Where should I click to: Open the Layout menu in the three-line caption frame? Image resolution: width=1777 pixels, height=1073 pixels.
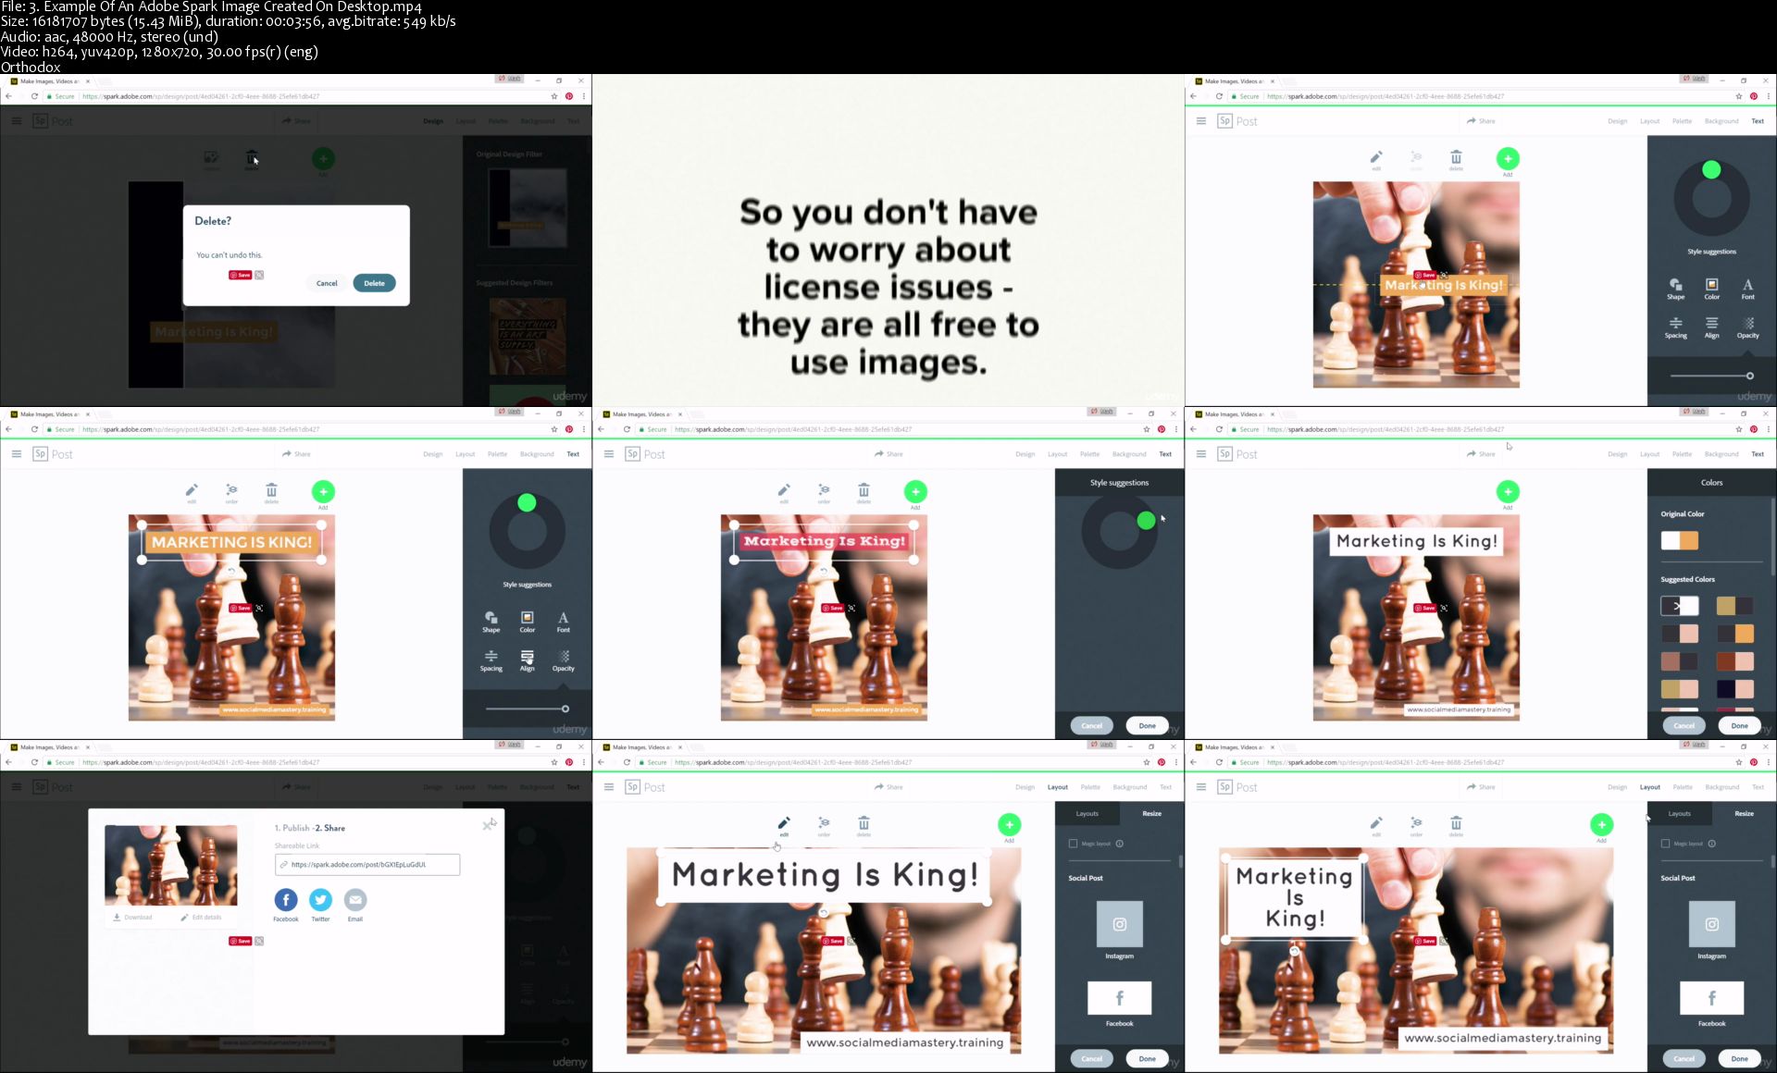(x=1650, y=787)
